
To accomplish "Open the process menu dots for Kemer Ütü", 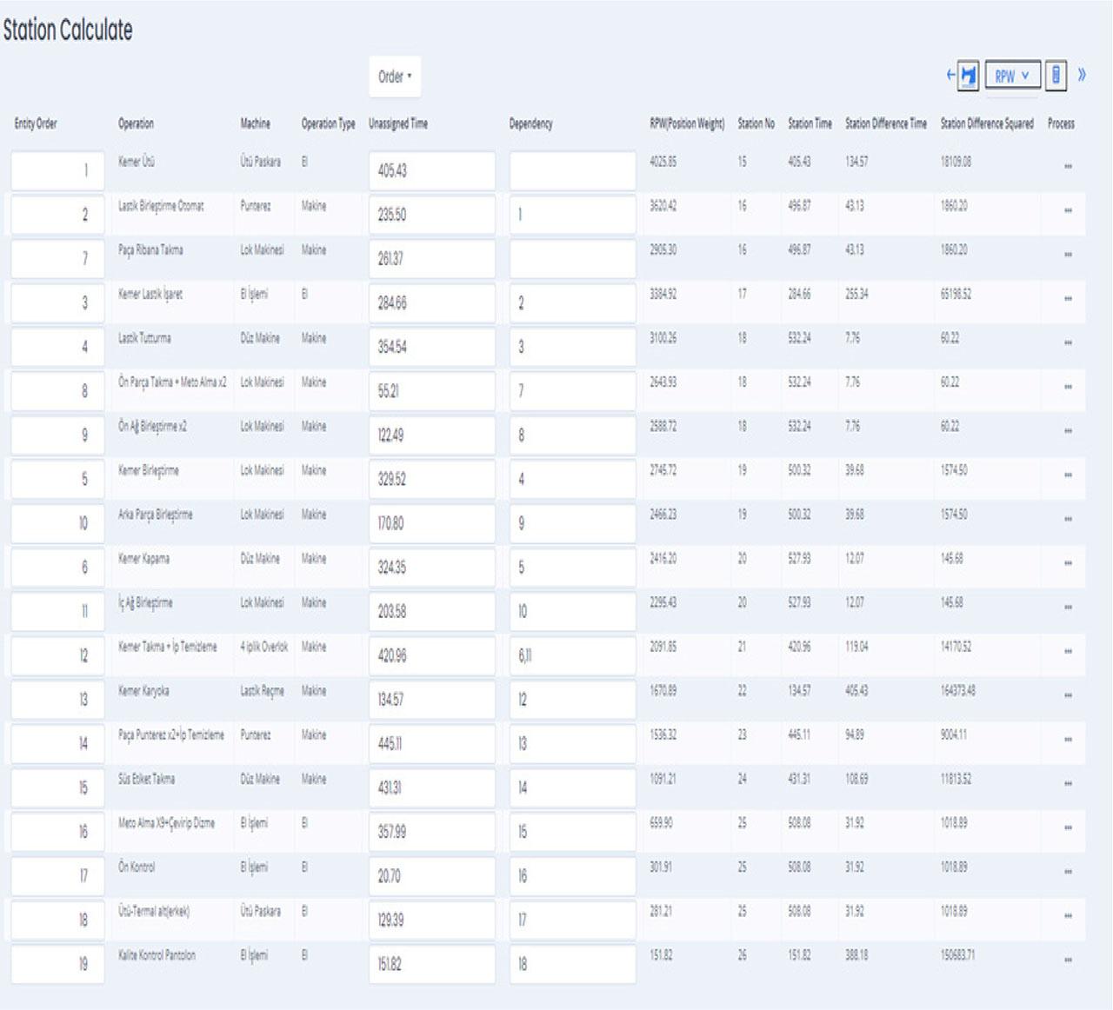I will coord(1068,166).
